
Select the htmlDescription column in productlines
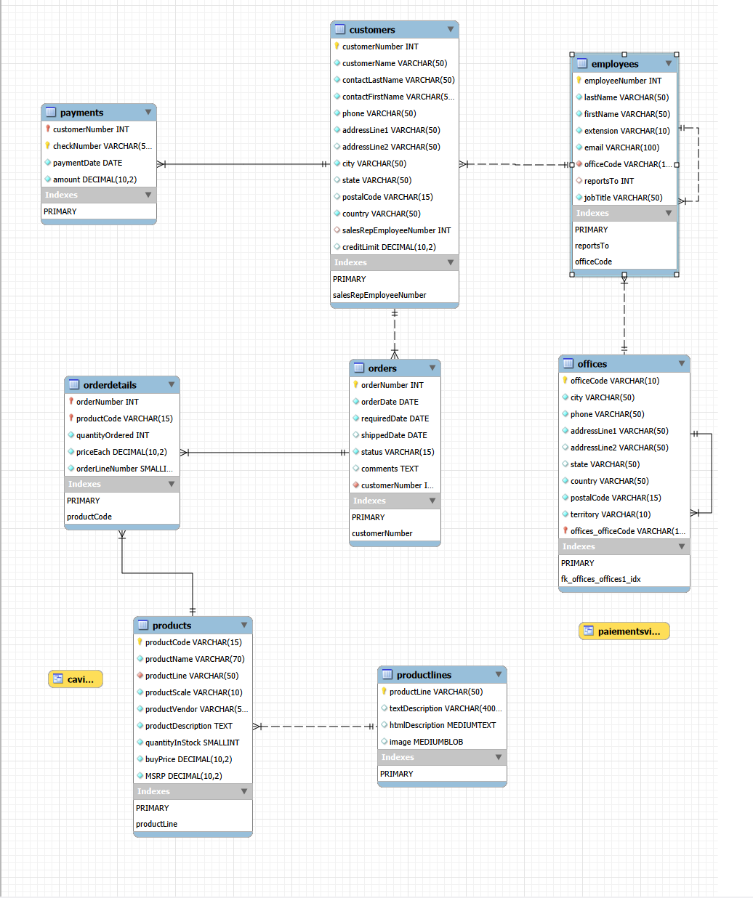[x=442, y=725]
